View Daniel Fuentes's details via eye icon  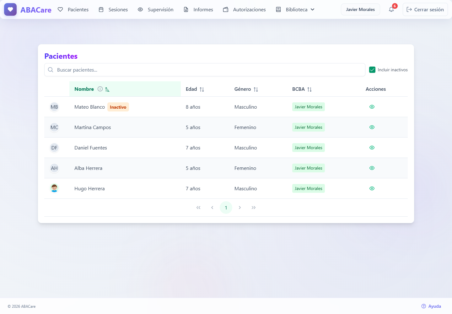tap(372, 148)
